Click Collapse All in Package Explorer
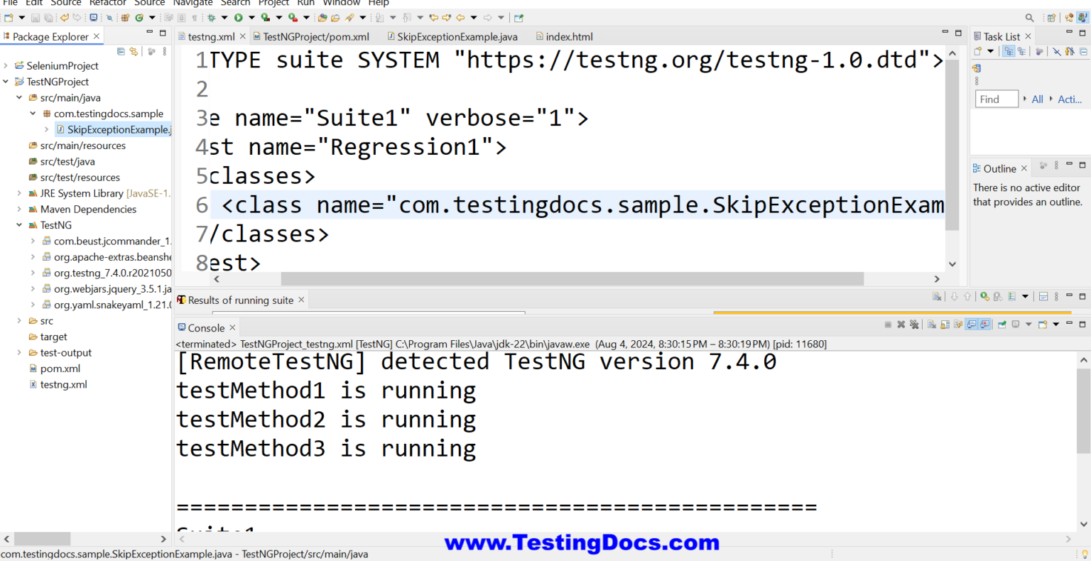Screen dimensions: 1091x561 pyautogui.click(x=121, y=51)
